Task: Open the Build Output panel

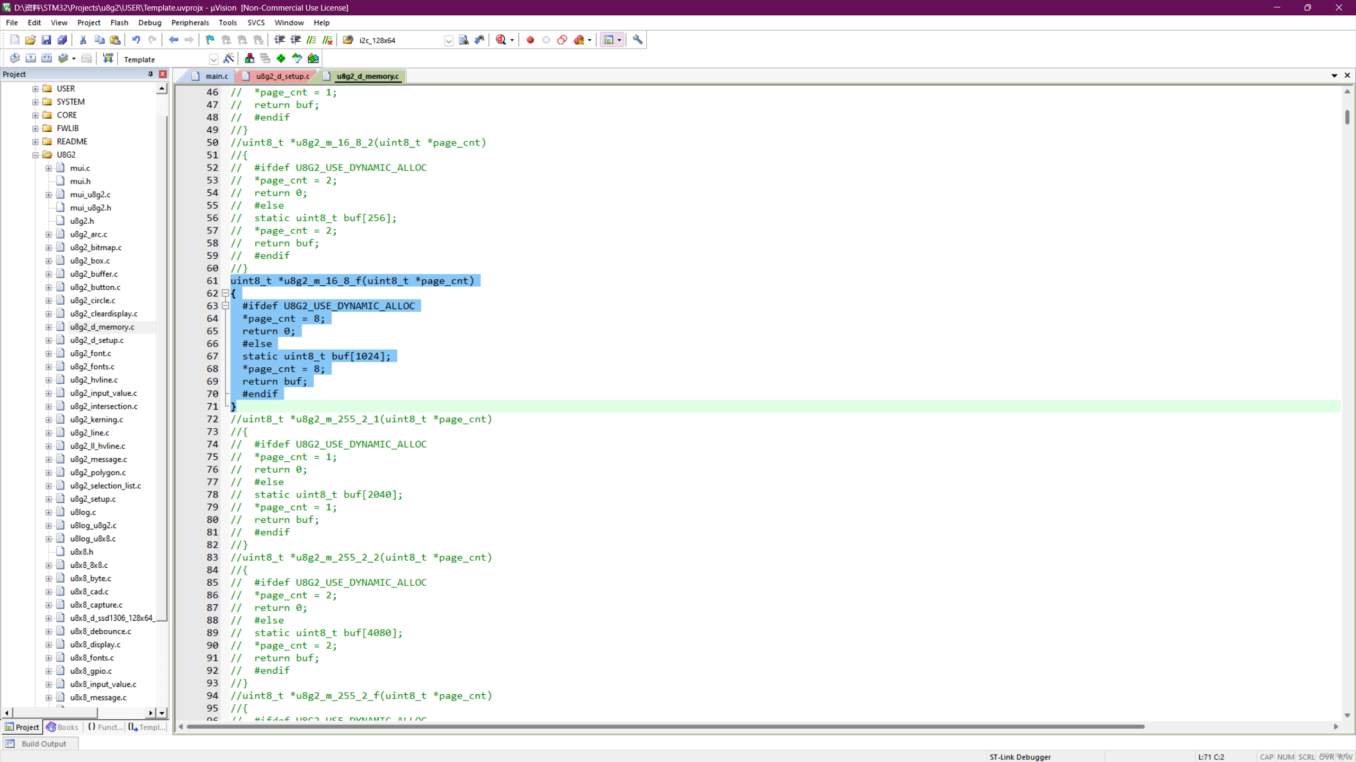Action: pyautogui.click(x=43, y=743)
